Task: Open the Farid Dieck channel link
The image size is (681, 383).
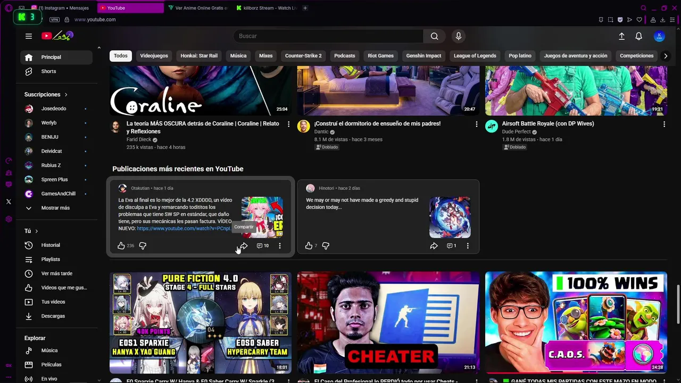Action: coord(139,139)
